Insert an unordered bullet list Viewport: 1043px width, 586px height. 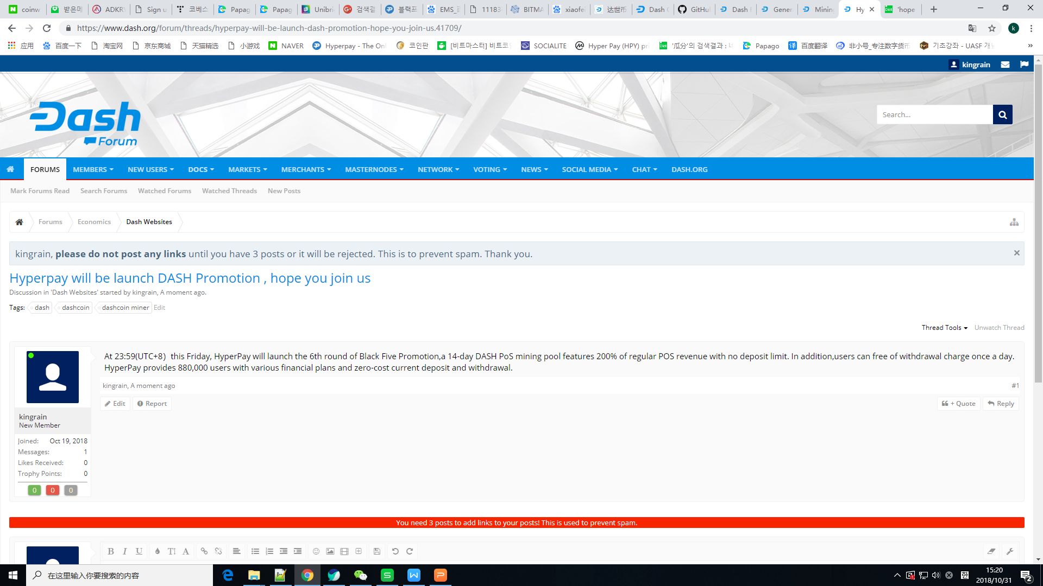coord(255,551)
